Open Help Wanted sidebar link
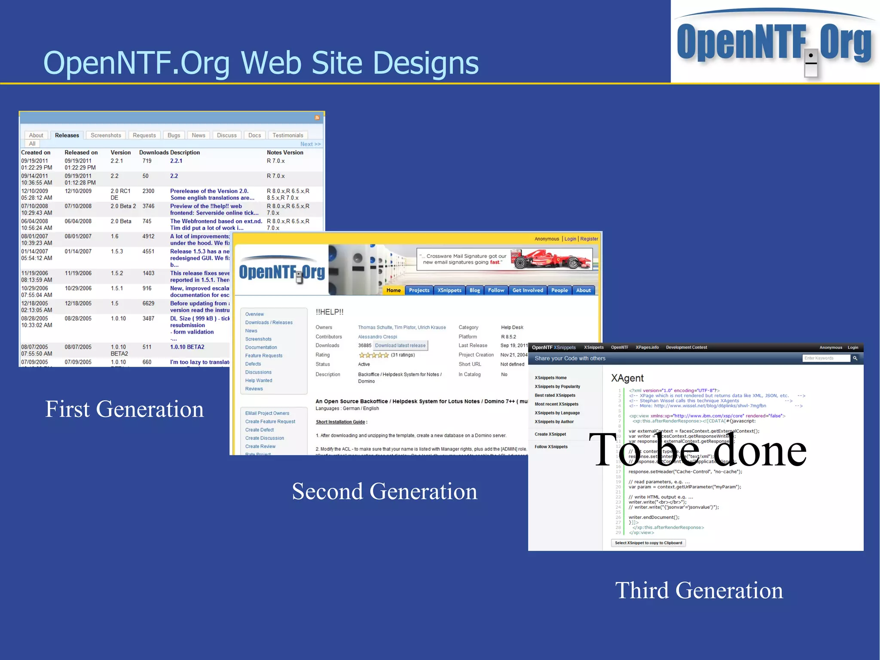 tap(259, 381)
